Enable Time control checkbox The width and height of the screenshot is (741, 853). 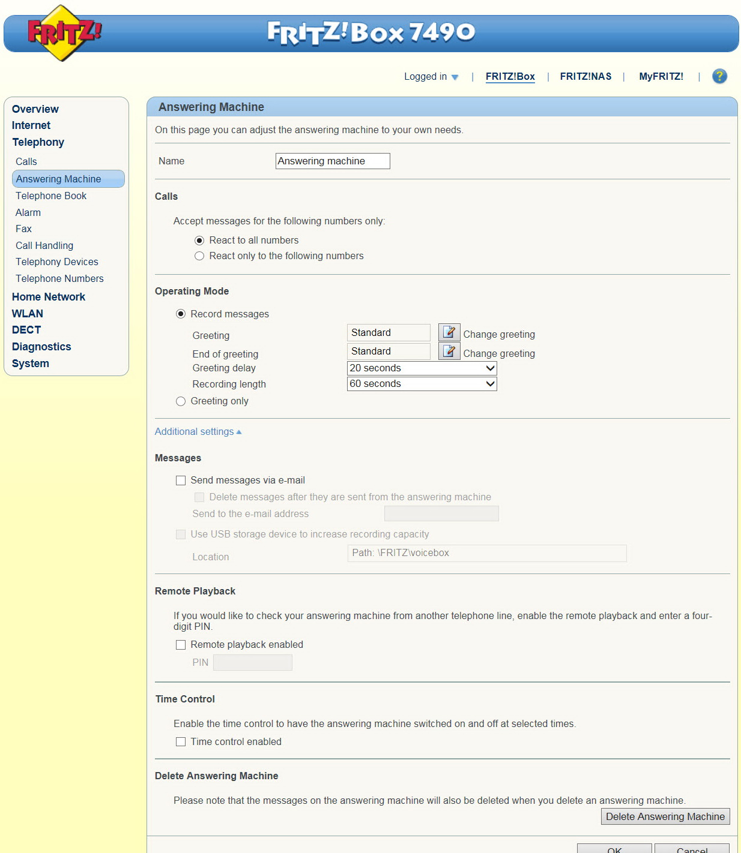click(x=181, y=742)
